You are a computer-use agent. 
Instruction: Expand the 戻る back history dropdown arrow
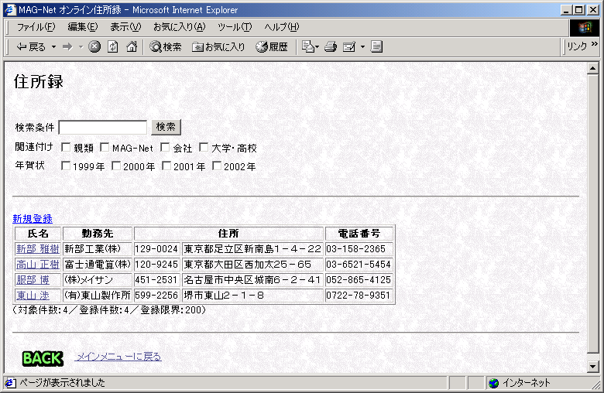pos(53,47)
